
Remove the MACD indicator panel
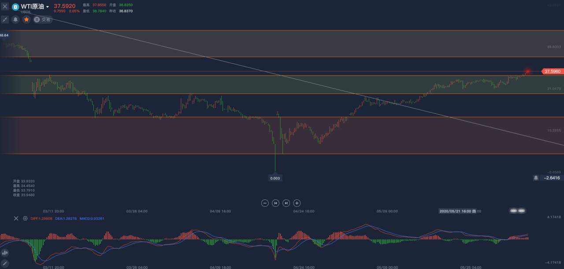16,218
